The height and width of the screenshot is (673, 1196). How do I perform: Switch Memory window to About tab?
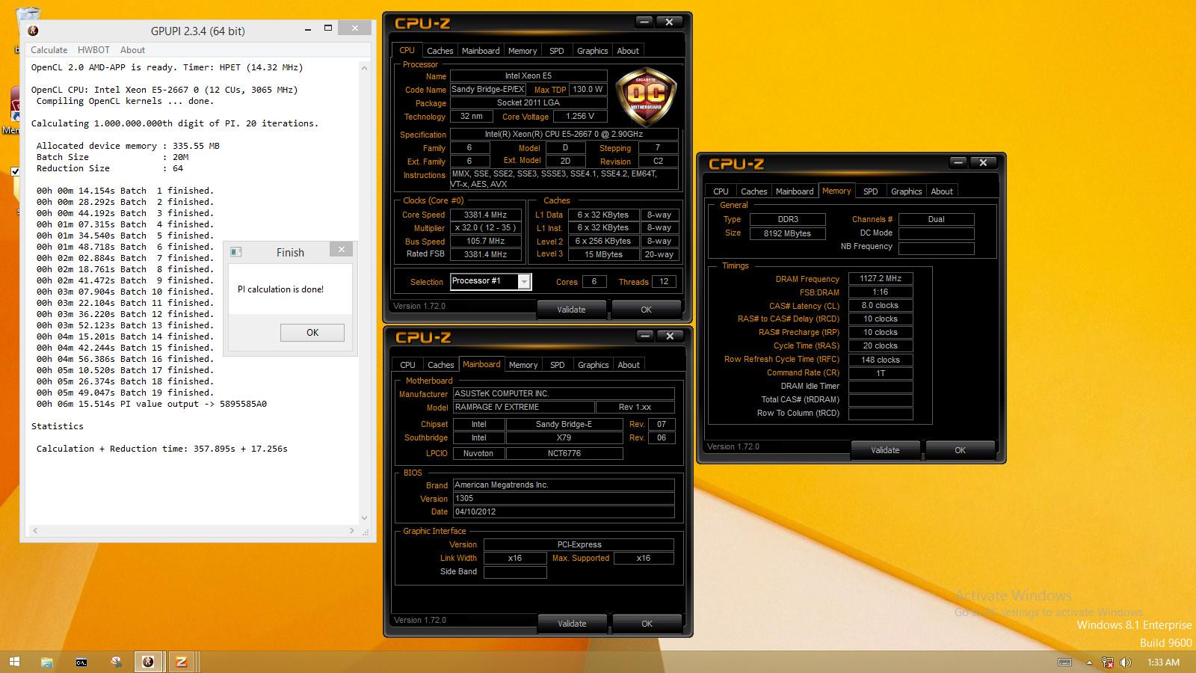pyautogui.click(x=942, y=191)
